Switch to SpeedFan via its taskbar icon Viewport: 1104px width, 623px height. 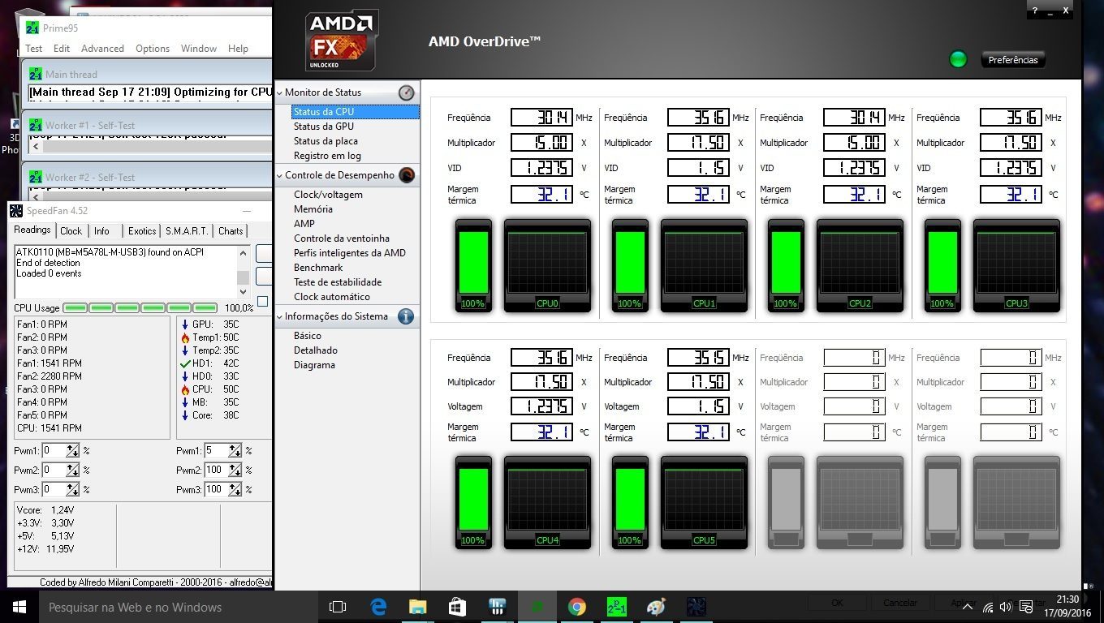[x=696, y=607]
